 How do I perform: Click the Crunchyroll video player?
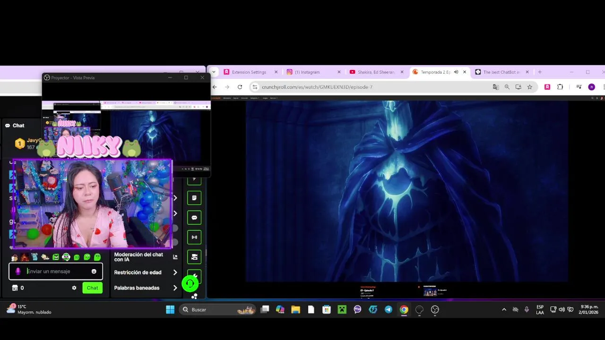(406, 191)
